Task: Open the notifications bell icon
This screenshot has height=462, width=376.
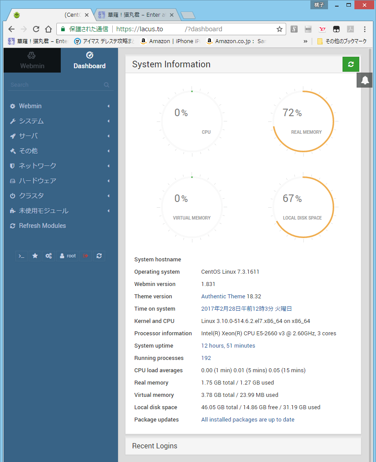Action: 365,80
